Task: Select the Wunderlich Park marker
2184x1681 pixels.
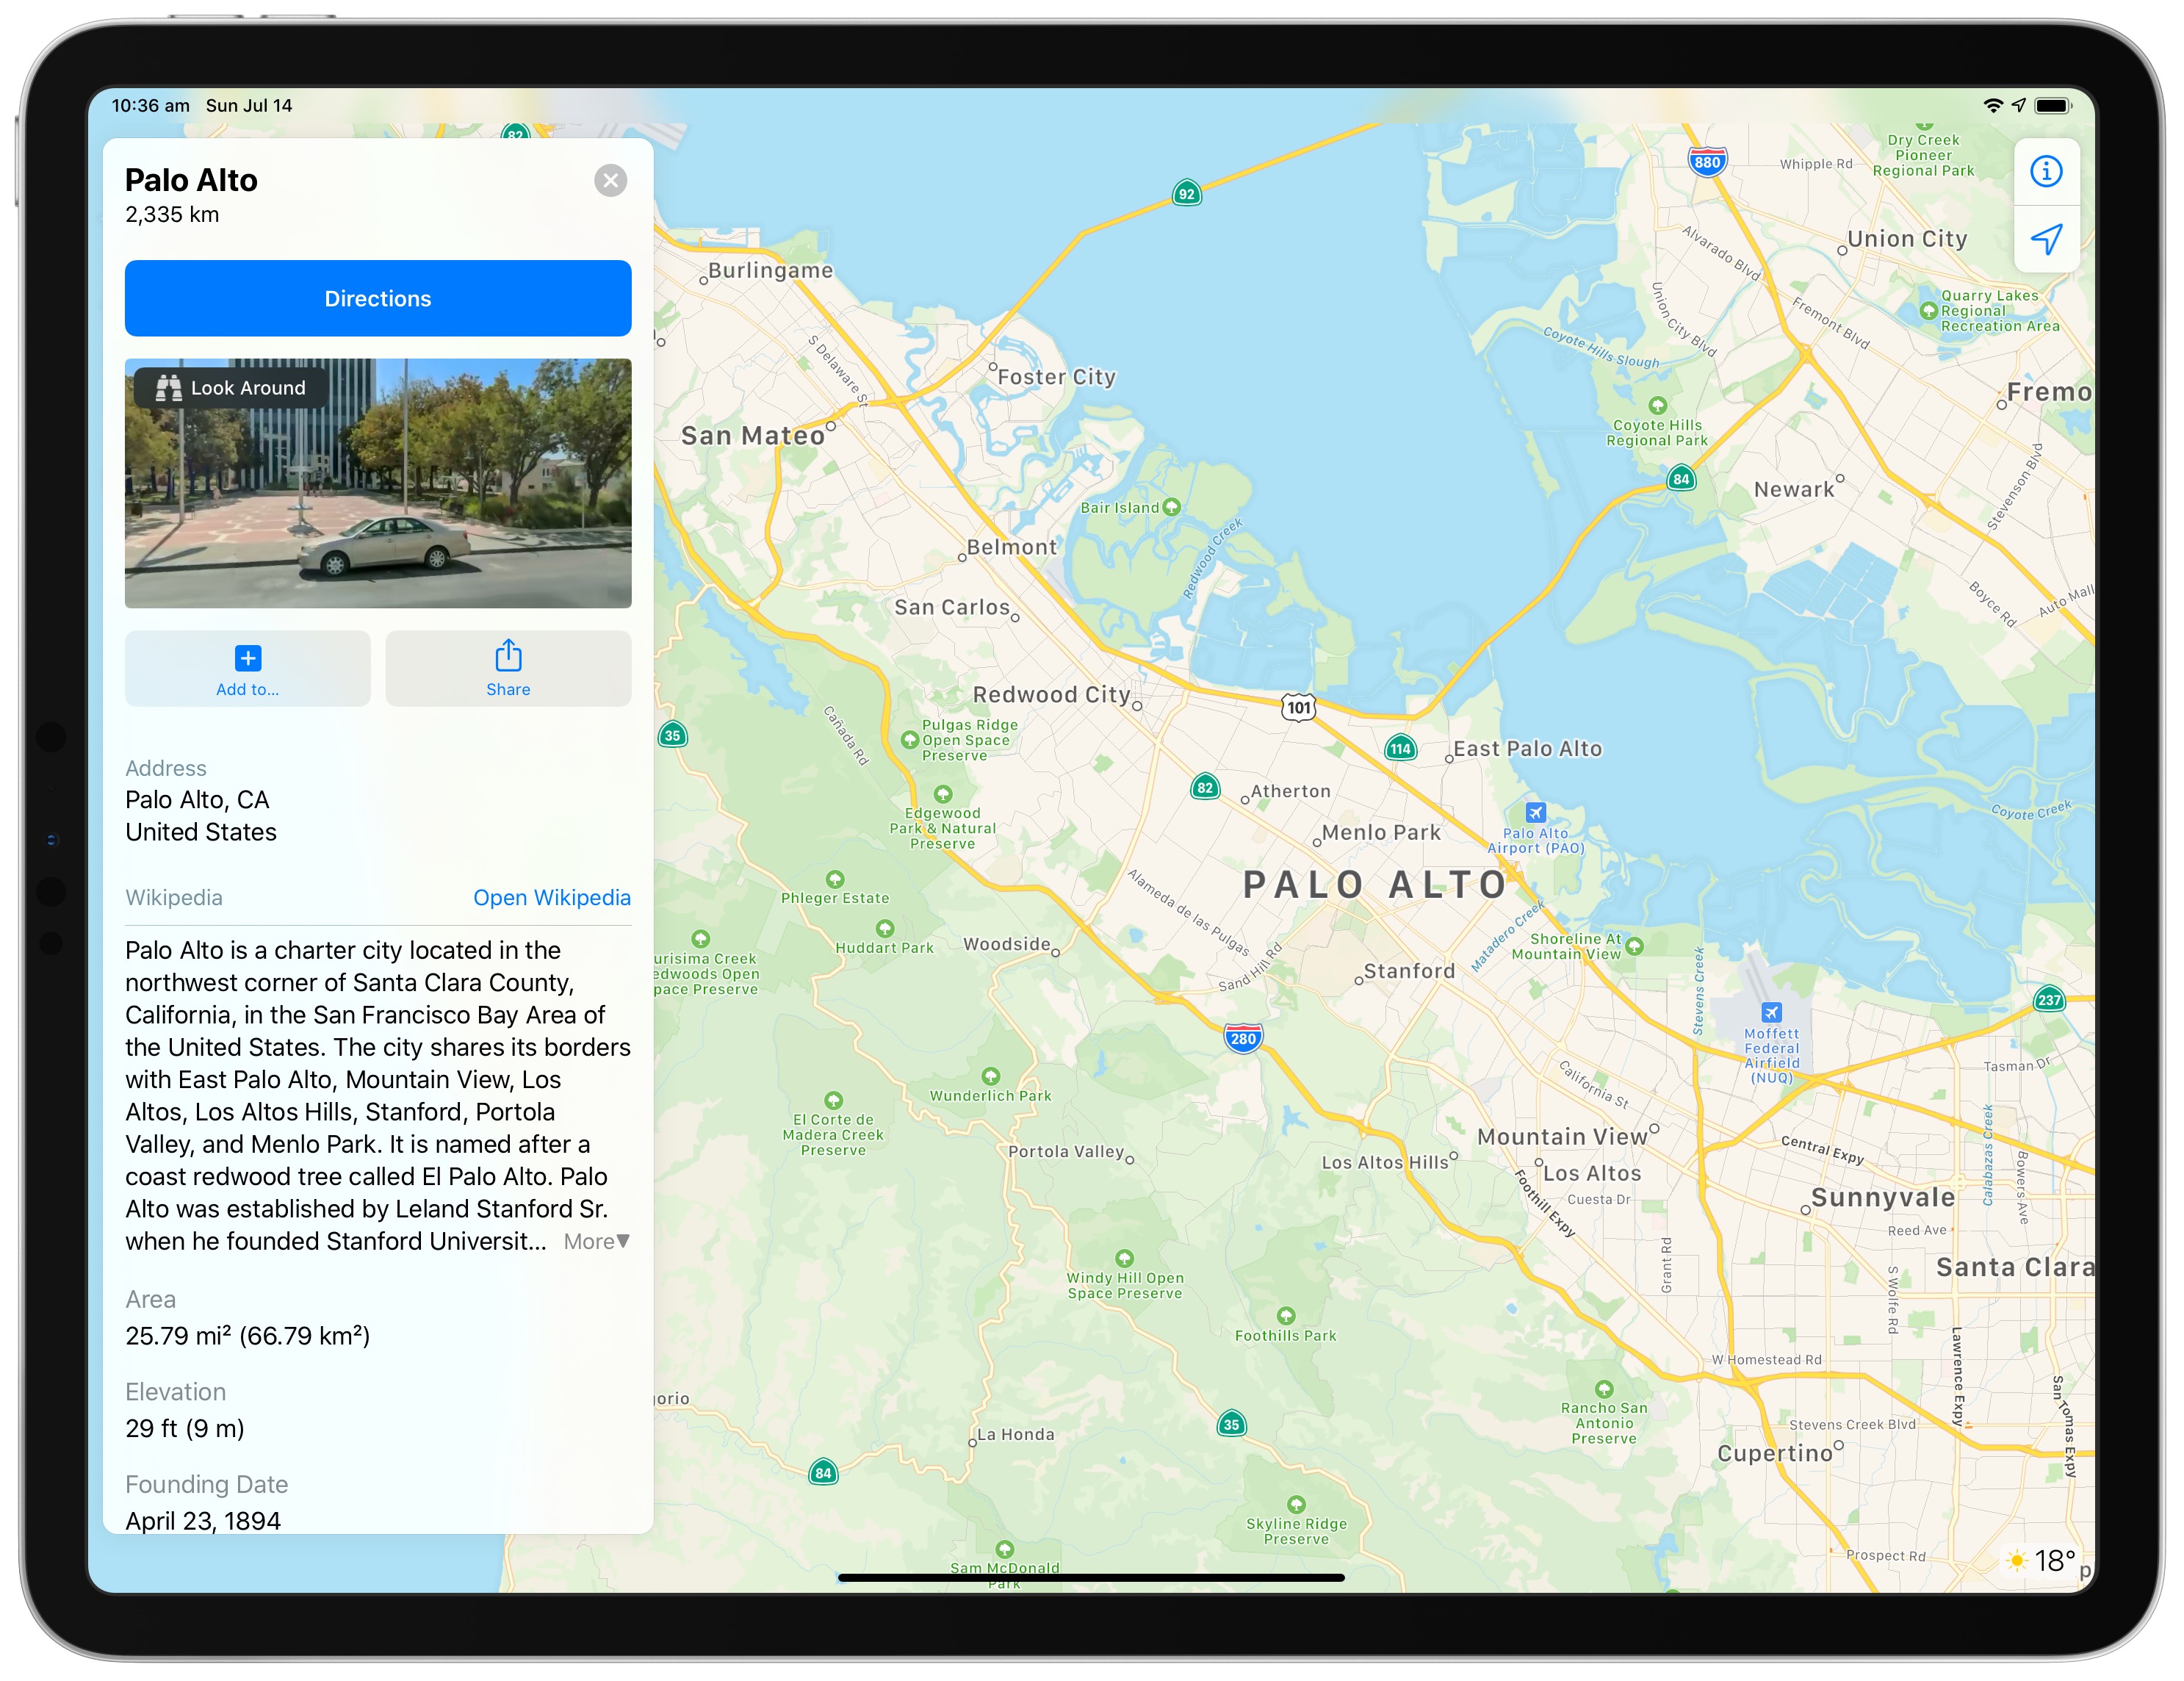Action: pos(990,1077)
